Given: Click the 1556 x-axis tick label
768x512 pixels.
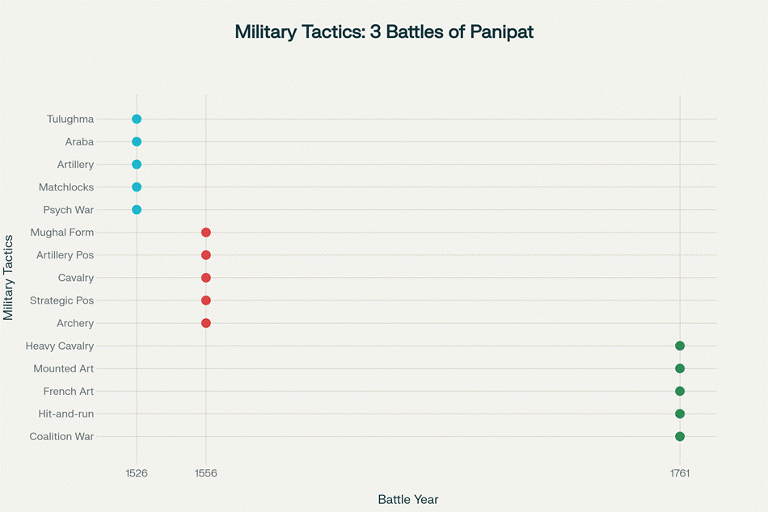Looking at the screenshot, I should coord(206,472).
